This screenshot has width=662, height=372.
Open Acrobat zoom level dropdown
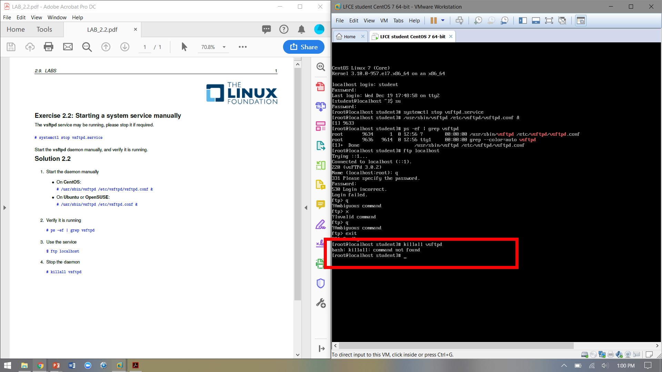[x=224, y=47]
